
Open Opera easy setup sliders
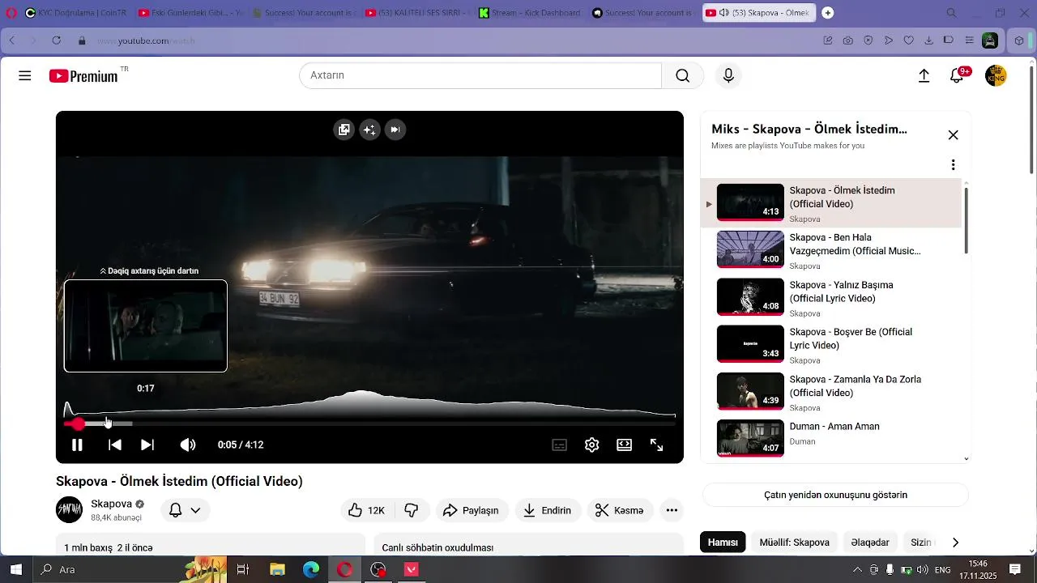[x=969, y=40]
